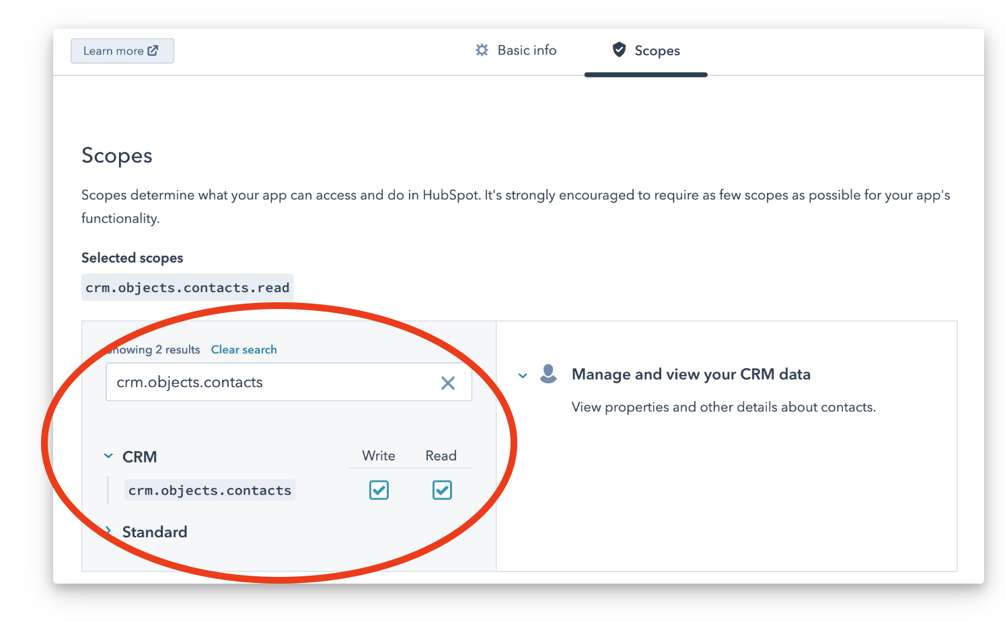1005x622 pixels.
Task: Expand the Standard section chevron
Action: coord(108,531)
